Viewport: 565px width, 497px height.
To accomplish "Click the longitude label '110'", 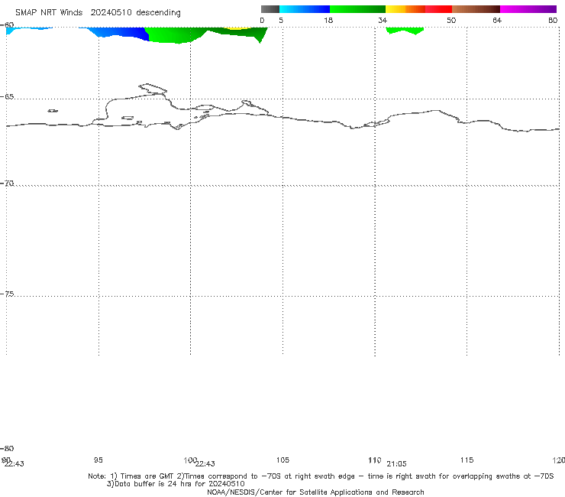I will tap(375, 460).
